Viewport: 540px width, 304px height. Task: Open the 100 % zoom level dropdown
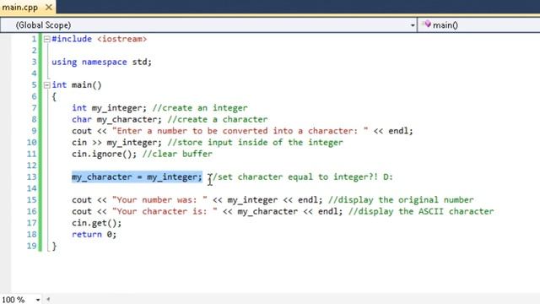(37, 300)
